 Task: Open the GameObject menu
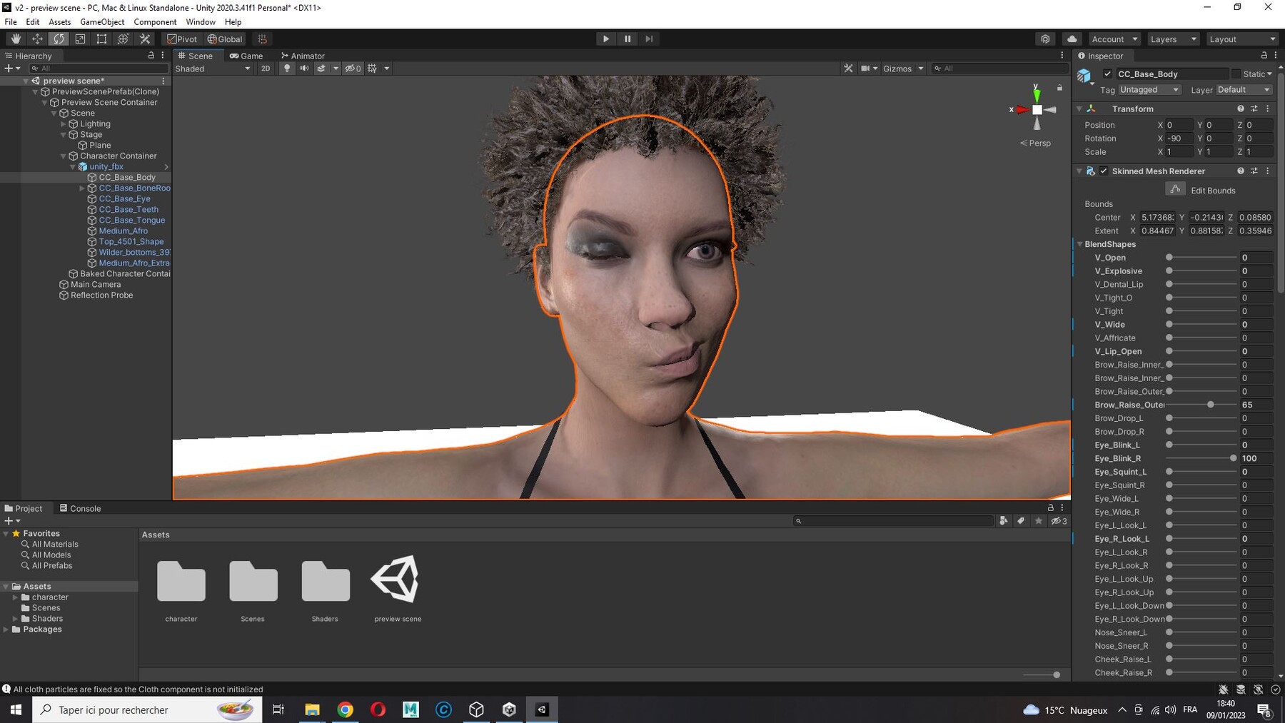coord(102,22)
